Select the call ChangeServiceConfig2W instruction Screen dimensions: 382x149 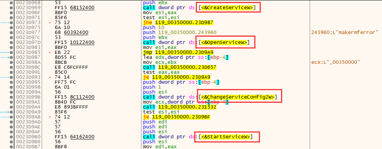pyautogui.click(x=210, y=97)
